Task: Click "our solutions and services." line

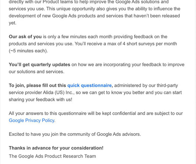Action: tap(37, 72)
